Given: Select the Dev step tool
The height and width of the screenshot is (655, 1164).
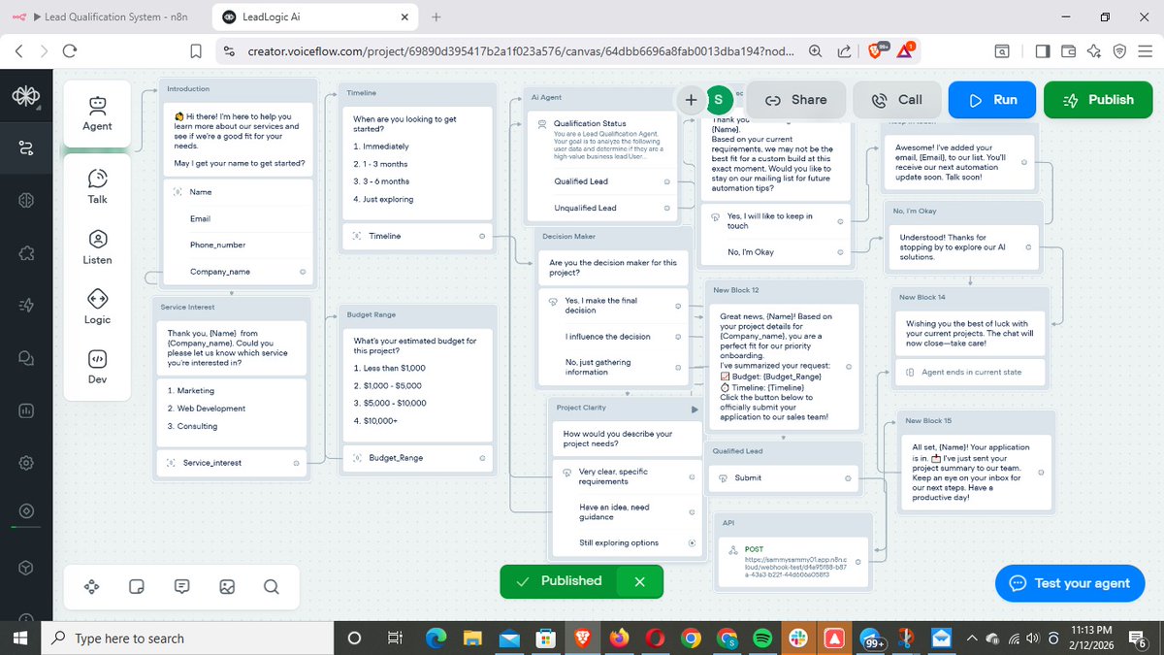Looking at the screenshot, I should point(97,367).
